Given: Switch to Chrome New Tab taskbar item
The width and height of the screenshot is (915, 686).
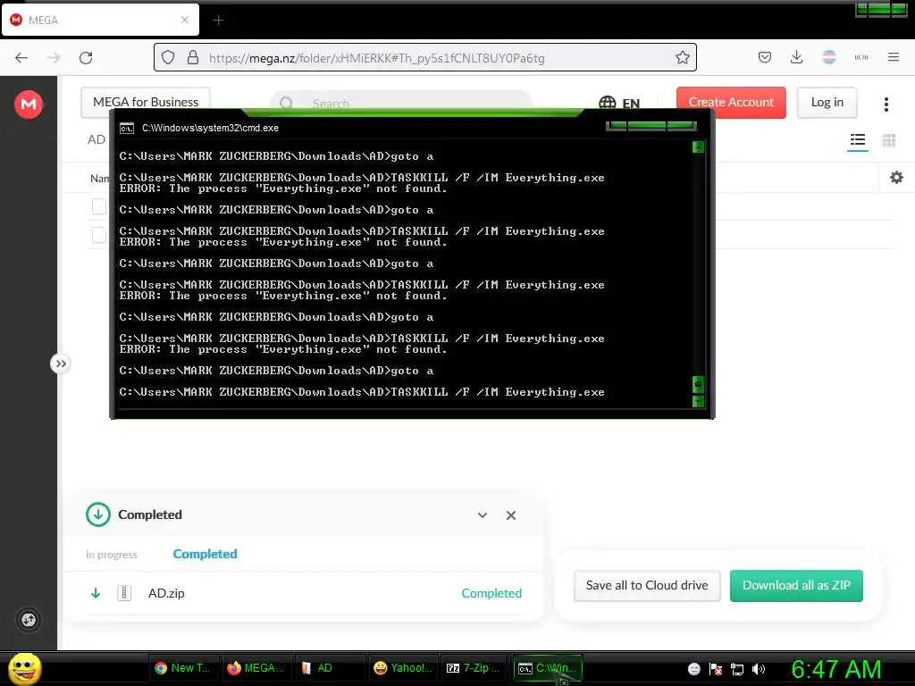Looking at the screenshot, I should pos(182,668).
